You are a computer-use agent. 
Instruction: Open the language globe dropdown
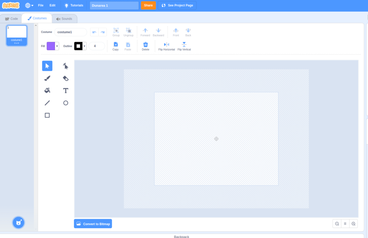click(29, 5)
